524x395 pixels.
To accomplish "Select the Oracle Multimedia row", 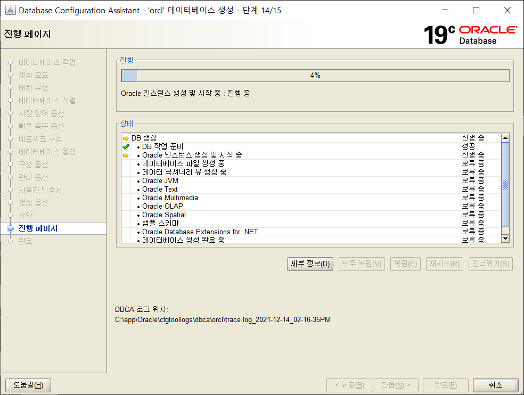I will (311, 198).
